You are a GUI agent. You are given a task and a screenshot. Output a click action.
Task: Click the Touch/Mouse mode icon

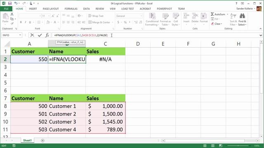31,3
